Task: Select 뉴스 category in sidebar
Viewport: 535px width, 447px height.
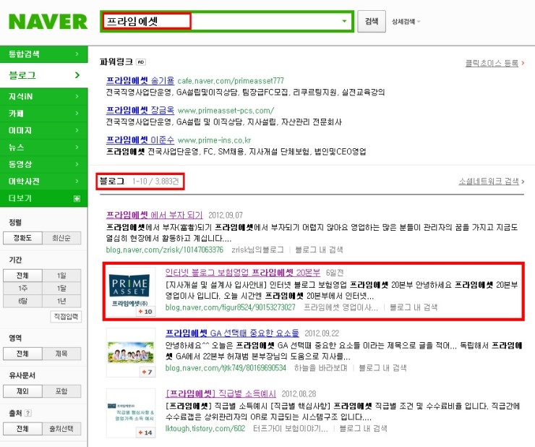Action: coord(43,148)
